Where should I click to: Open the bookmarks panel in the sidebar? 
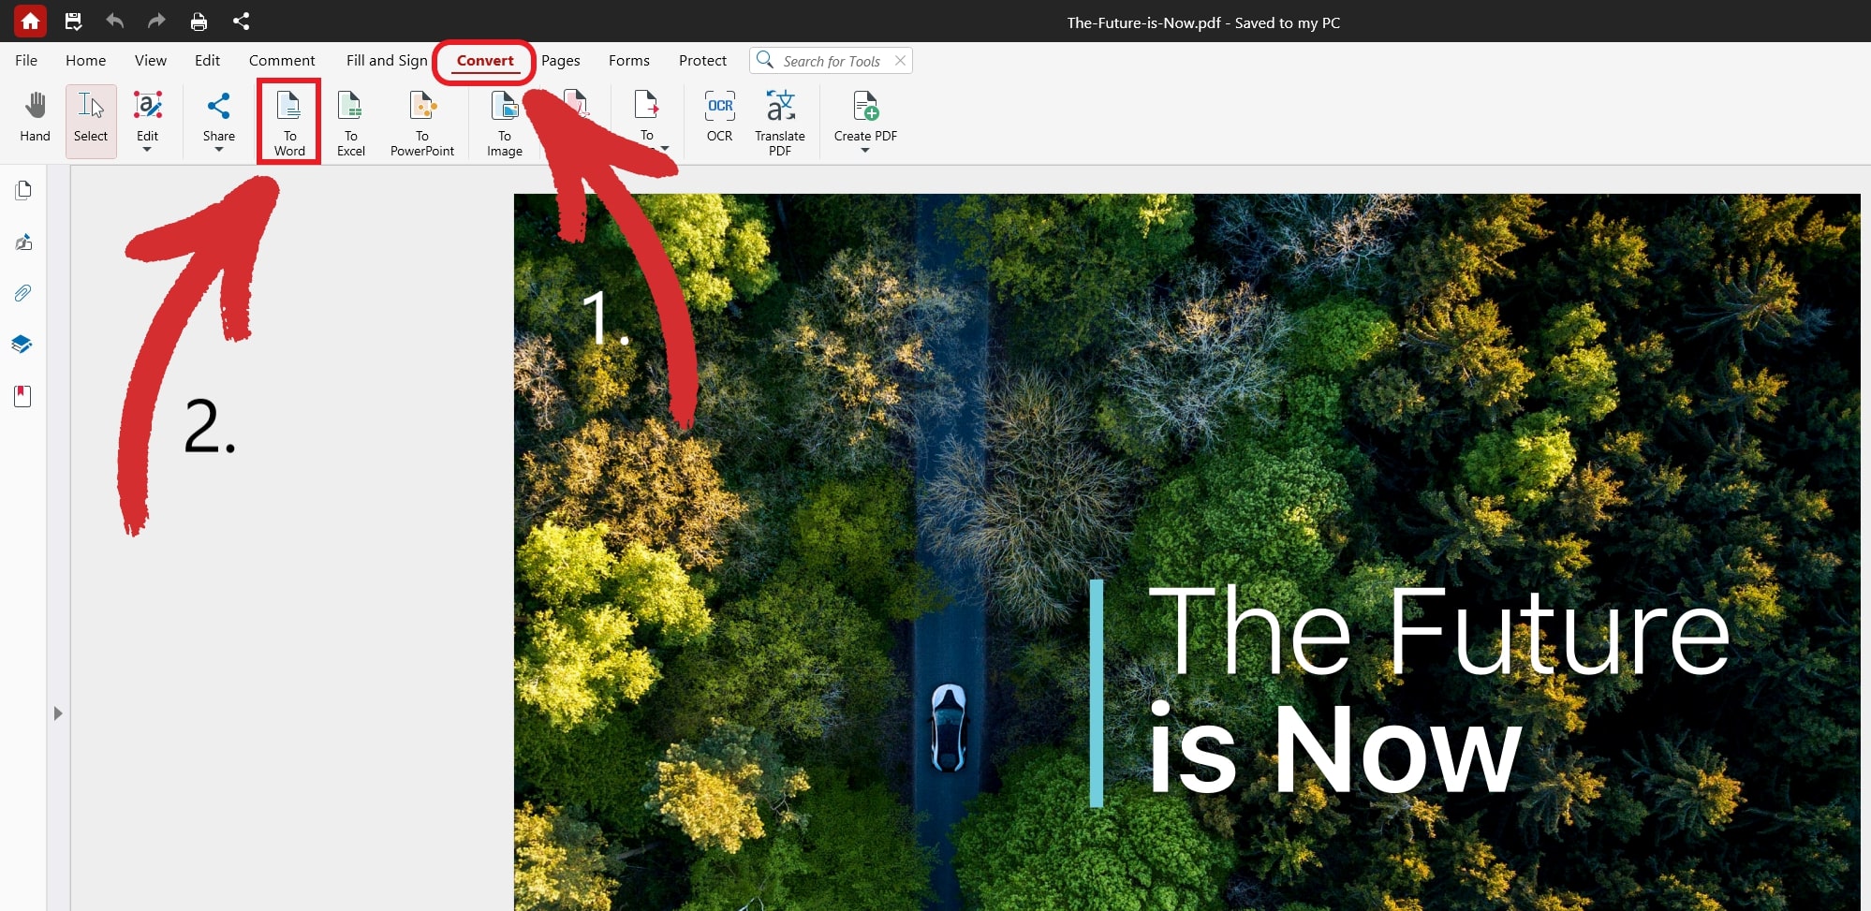tap(22, 395)
